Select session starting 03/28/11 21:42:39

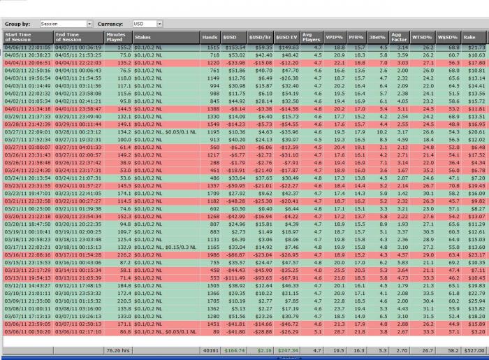coord(245,124)
